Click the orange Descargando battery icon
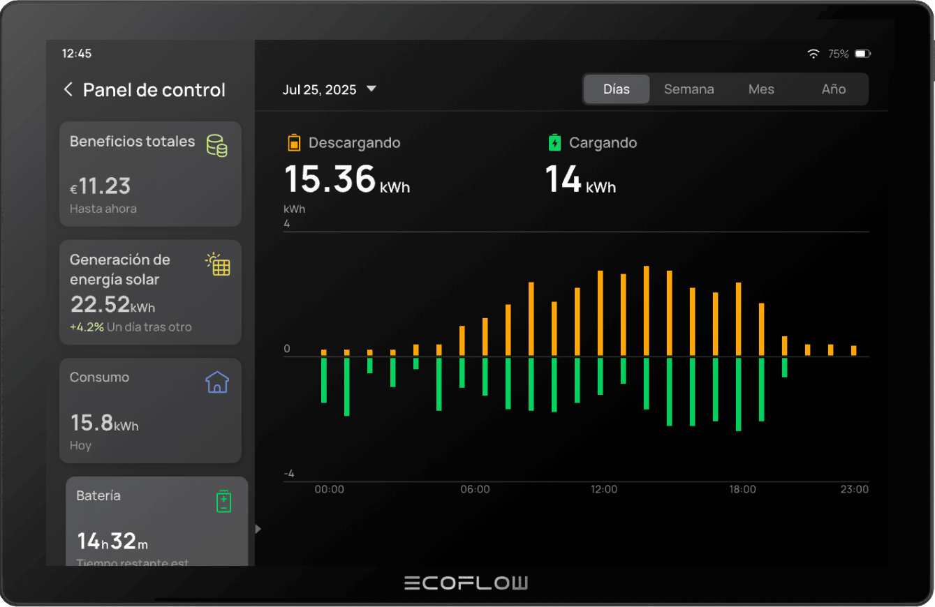The height and width of the screenshot is (607, 935). tap(294, 143)
